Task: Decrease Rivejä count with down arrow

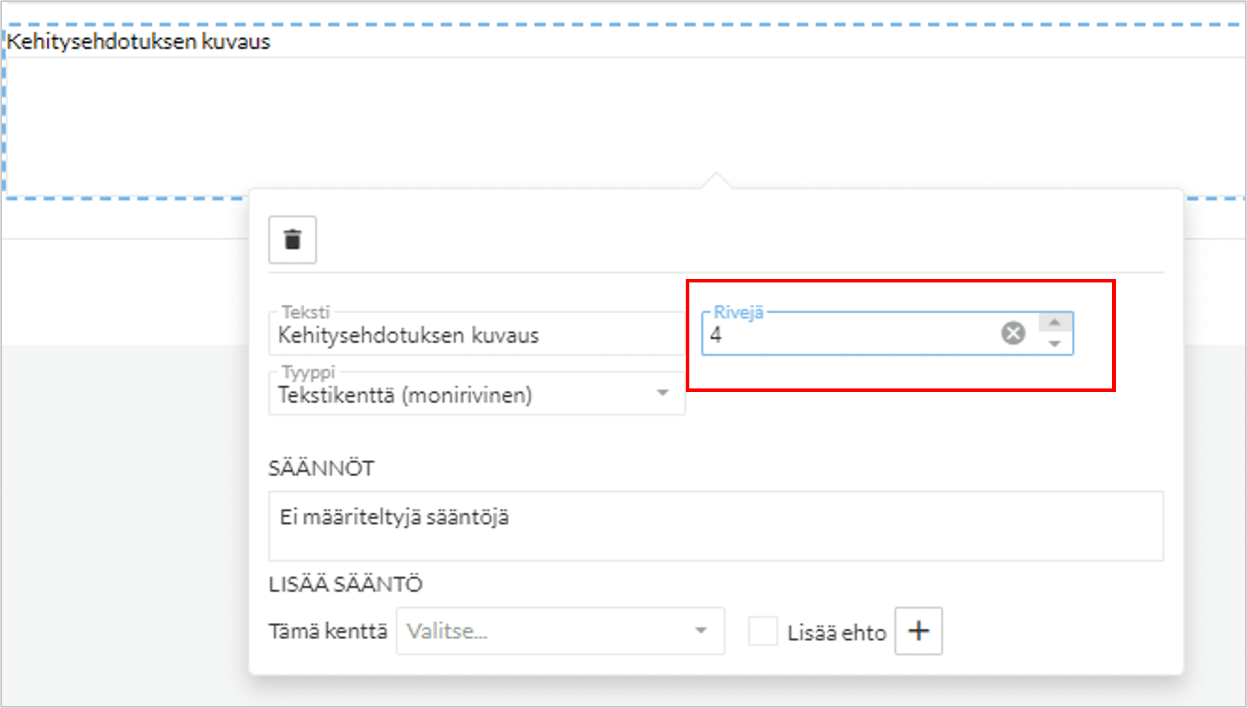Action: 1055,344
